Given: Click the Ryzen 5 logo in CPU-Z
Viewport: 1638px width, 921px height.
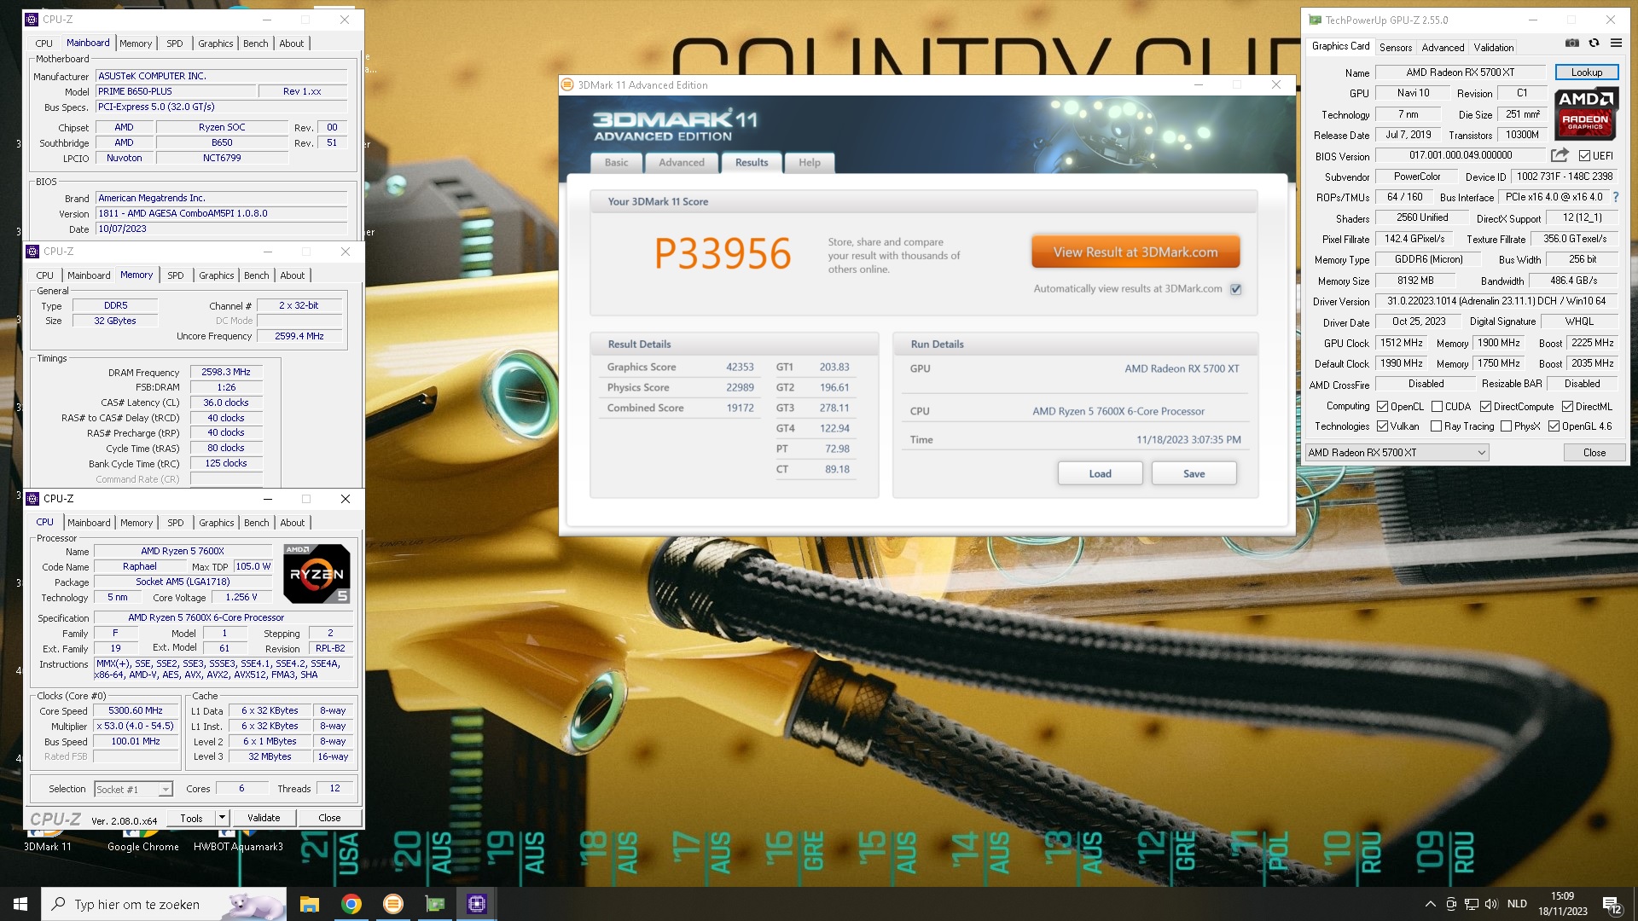Looking at the screenshot, I should pyautogui.click(x=317, y=573).
